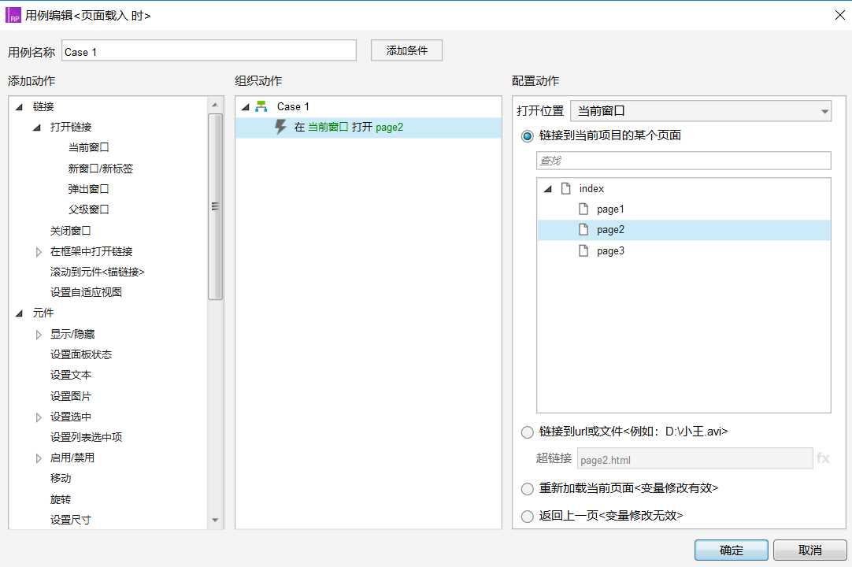Click the 超链接 page2.html field

pyautogui.click(x=695, y=459)
